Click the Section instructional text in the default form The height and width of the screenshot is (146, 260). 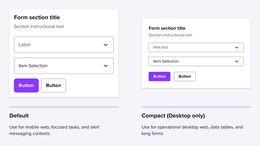39,27
